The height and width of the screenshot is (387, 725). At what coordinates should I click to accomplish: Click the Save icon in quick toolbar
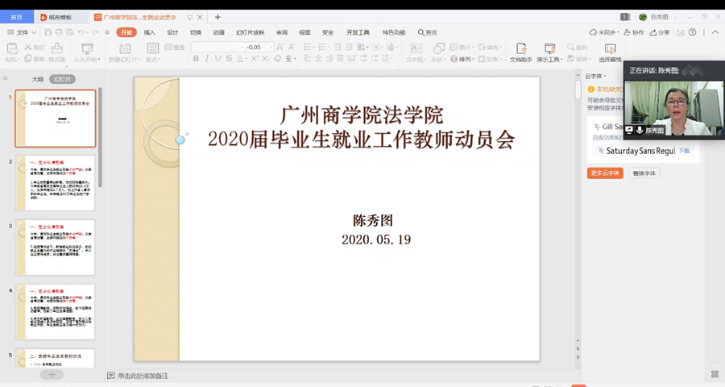[48, 32]
